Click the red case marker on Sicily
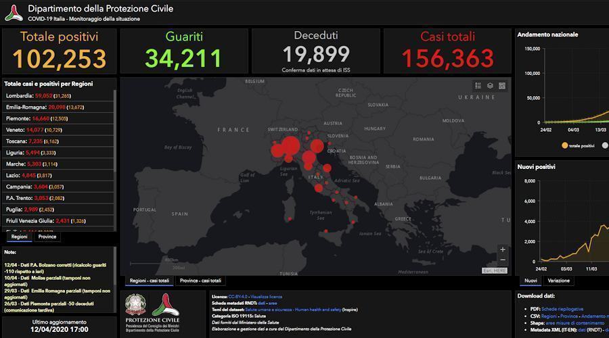The height and width of the screenshot is (338, 609). pyautogui.click(x=326, y=231)
